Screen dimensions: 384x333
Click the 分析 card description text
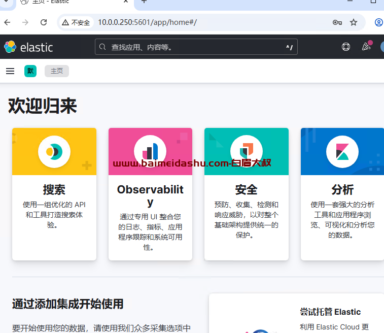[342, 220]
